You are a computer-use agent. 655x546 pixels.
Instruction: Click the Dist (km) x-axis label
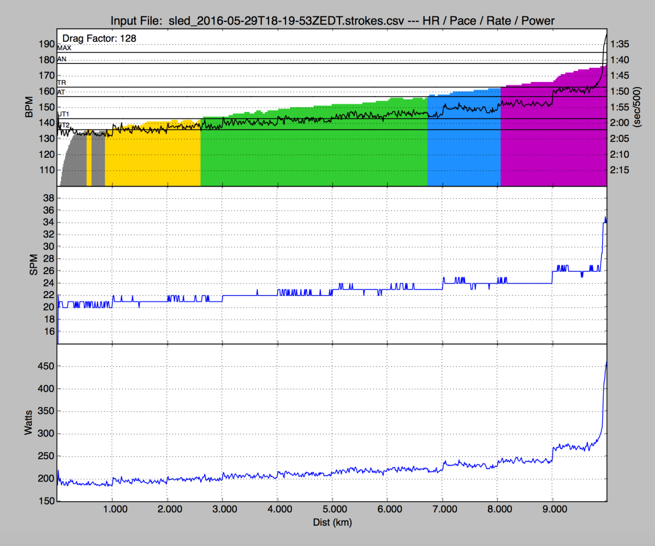[332, 523]
